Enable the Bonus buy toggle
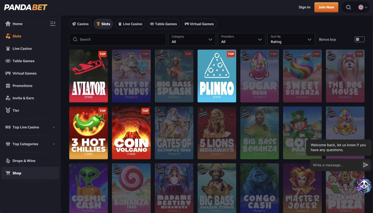The image size is (373, 213). pyautogui.click(x=360, y=39)
